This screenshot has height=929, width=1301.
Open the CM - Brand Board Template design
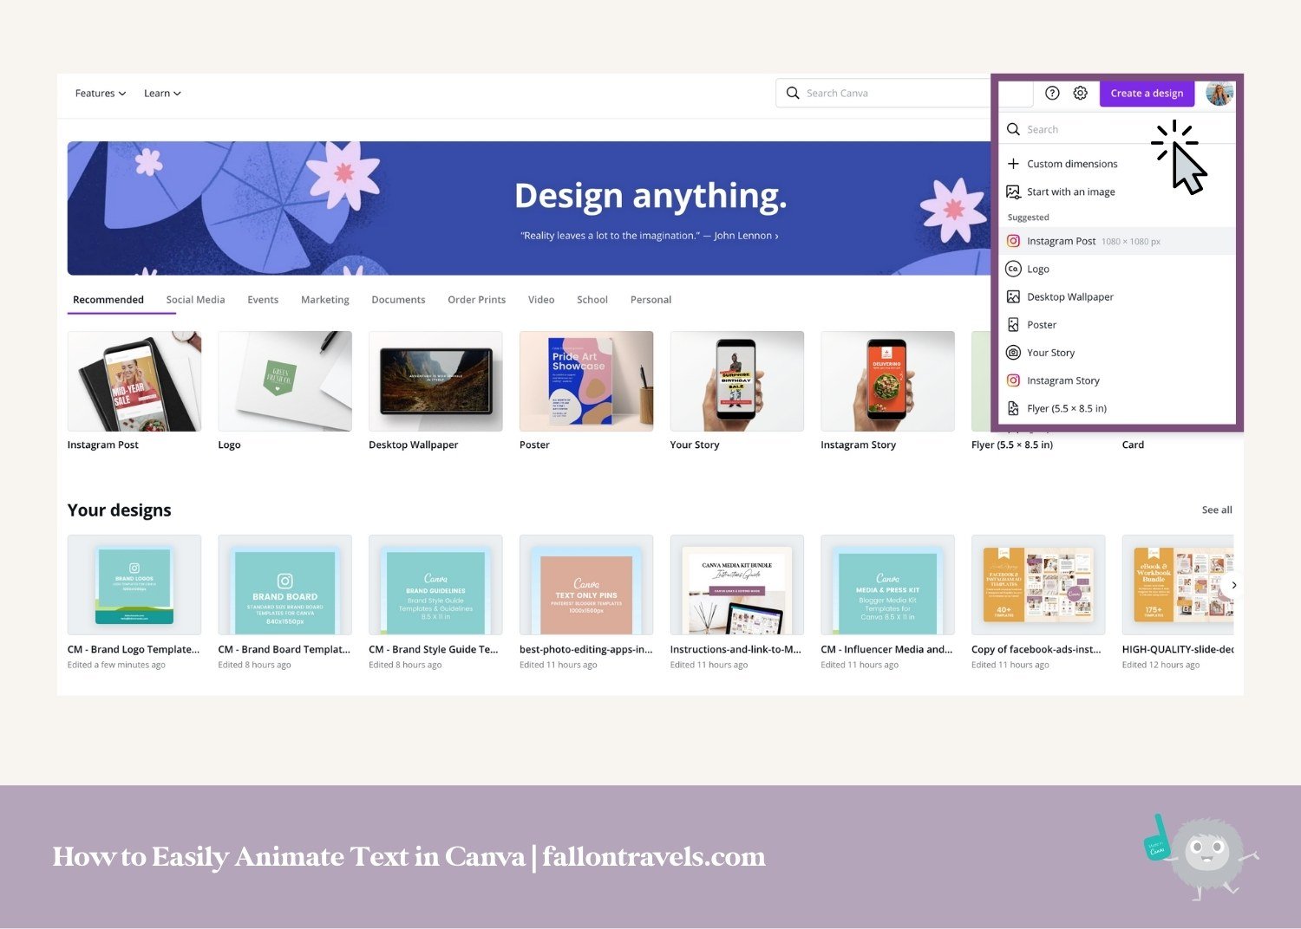(285, 585)
